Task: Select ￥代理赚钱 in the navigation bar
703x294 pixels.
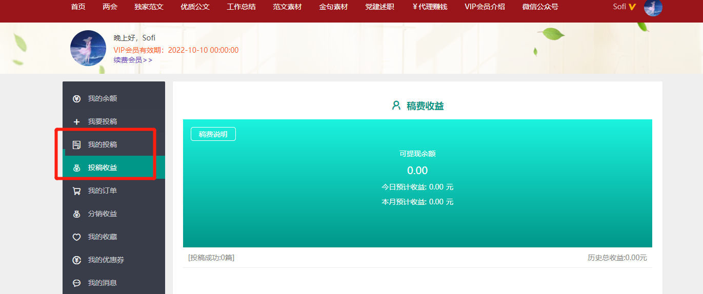Action: tap(430, 7)
